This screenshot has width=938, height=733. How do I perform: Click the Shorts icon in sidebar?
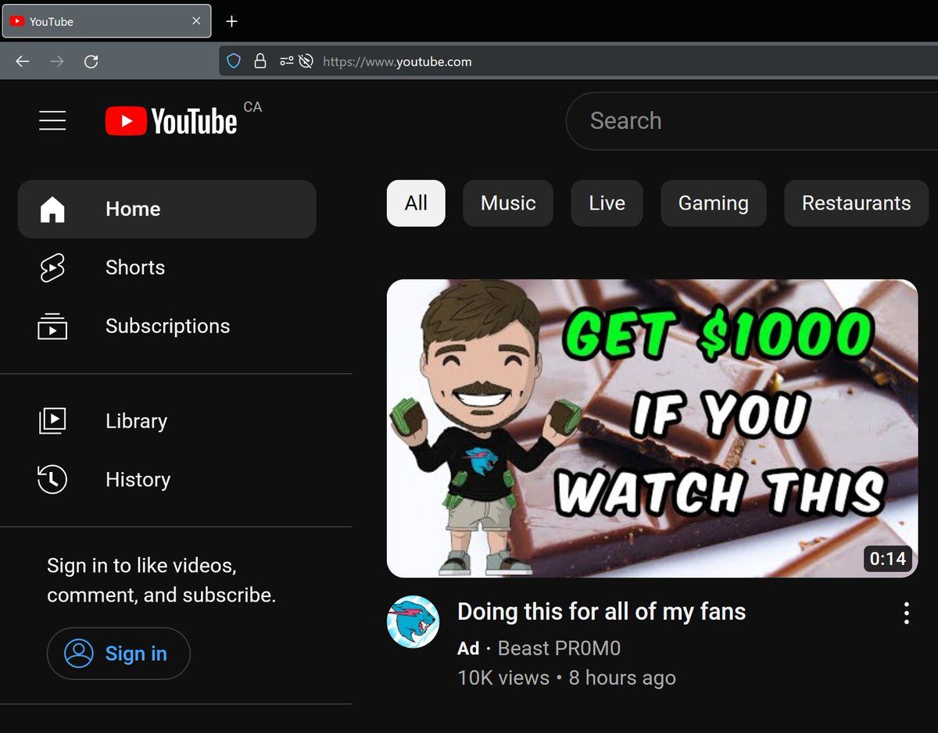pos(52,267)
